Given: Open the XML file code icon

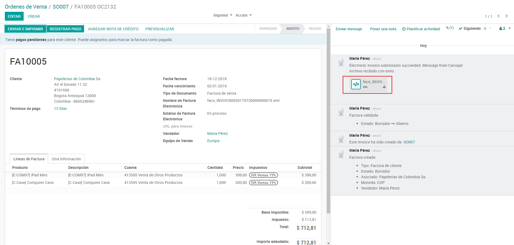Looking at the screenshot, I should pyautogui.click(x=356, y=84).
